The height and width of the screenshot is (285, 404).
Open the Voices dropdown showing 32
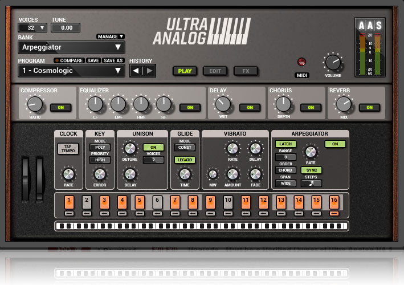32,27
